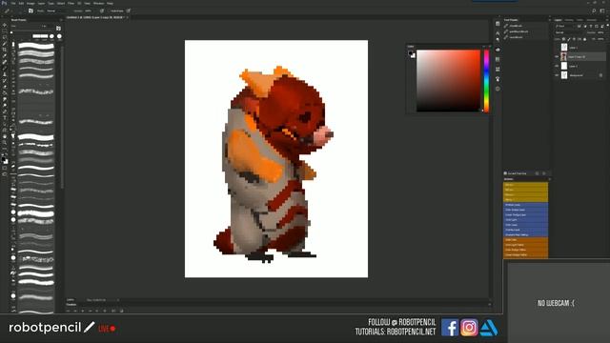Screen dimensions: 610x343
Task: Click the first blue action in Actions panel
Action: click(x=525, y=205)
